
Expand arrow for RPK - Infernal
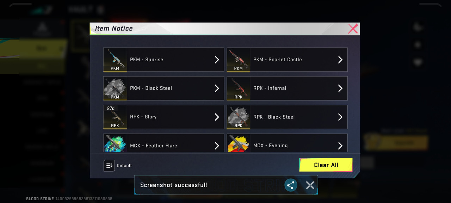click(340, 88)
